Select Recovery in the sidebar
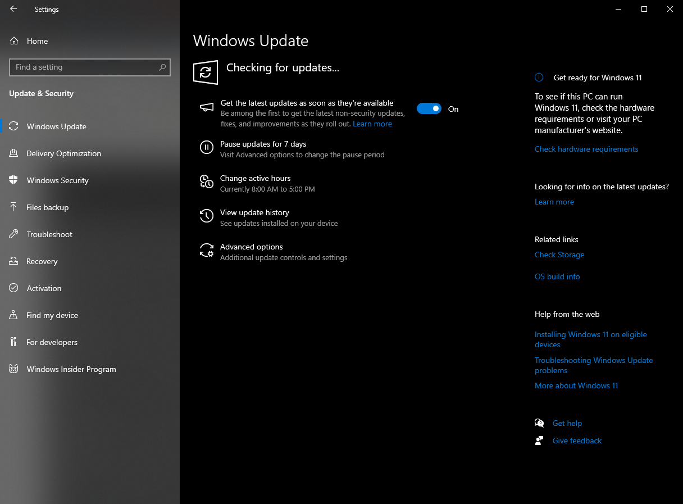This screenshot has height=504, width=683. 90,261
